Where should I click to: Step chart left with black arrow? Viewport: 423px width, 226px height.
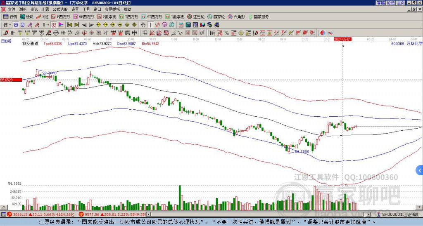tap(84, 25)
